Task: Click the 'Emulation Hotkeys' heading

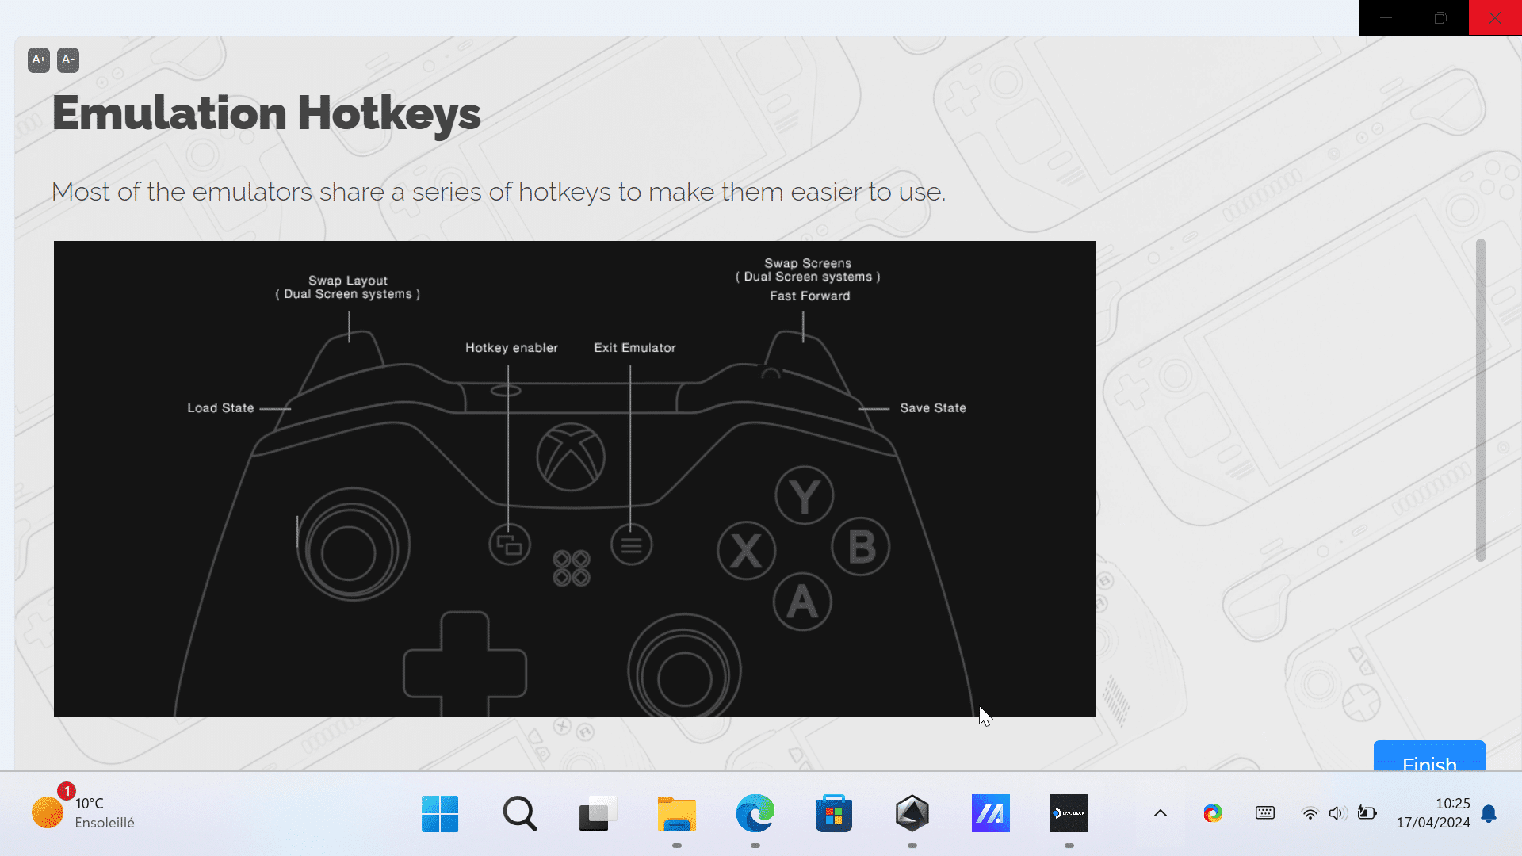Action: 266,113
